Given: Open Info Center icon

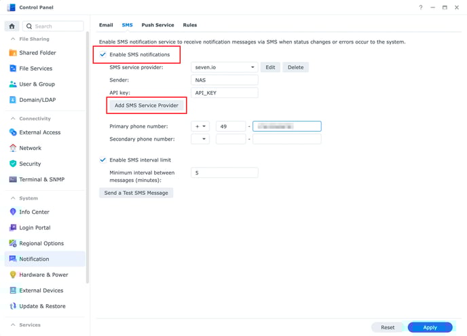Looking at the screenshot, I should [x=13, y=212].
